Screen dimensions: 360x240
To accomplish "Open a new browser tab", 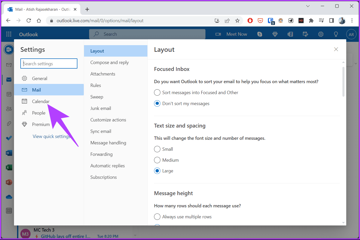I will (x=87, y=9).
